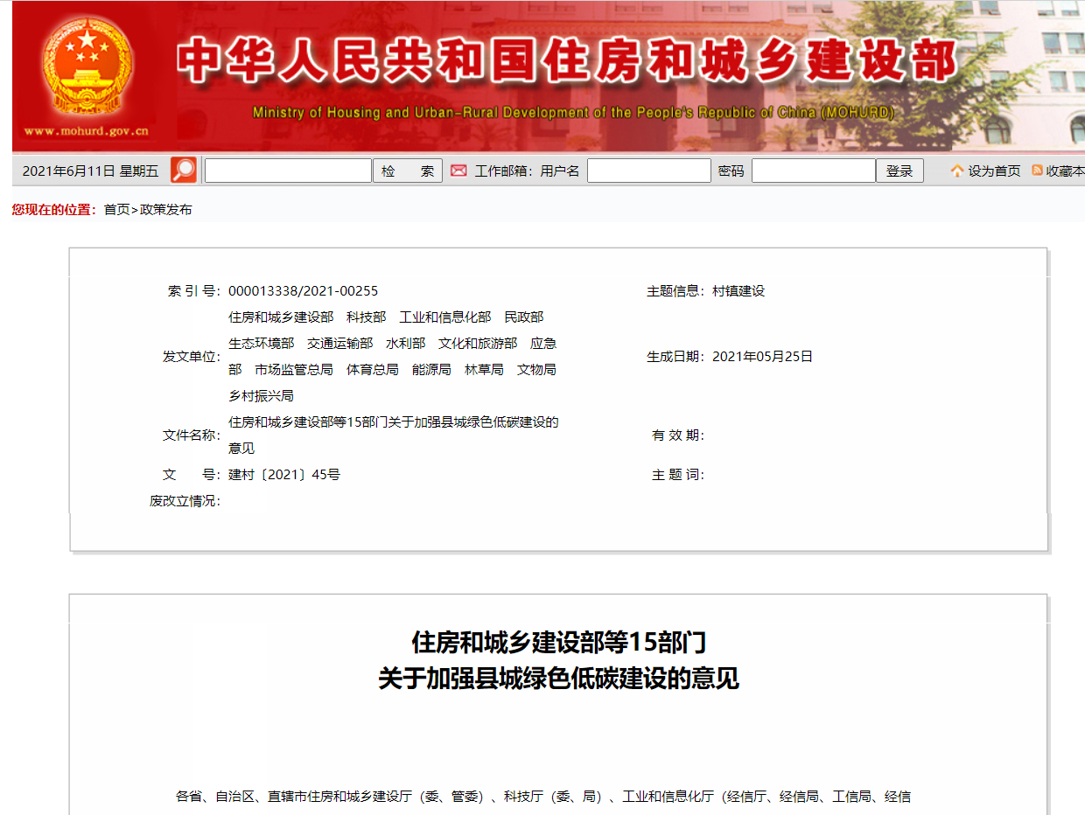The image size is (1085, 815).
Task: Click the date text 2021年6月11日 星期五
Action: coord(90,171)
